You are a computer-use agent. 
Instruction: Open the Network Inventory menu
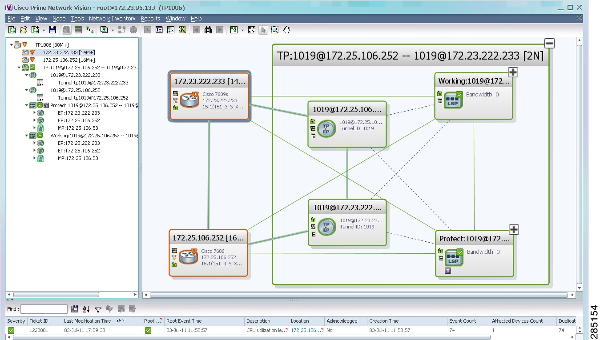tap(112, 19)
